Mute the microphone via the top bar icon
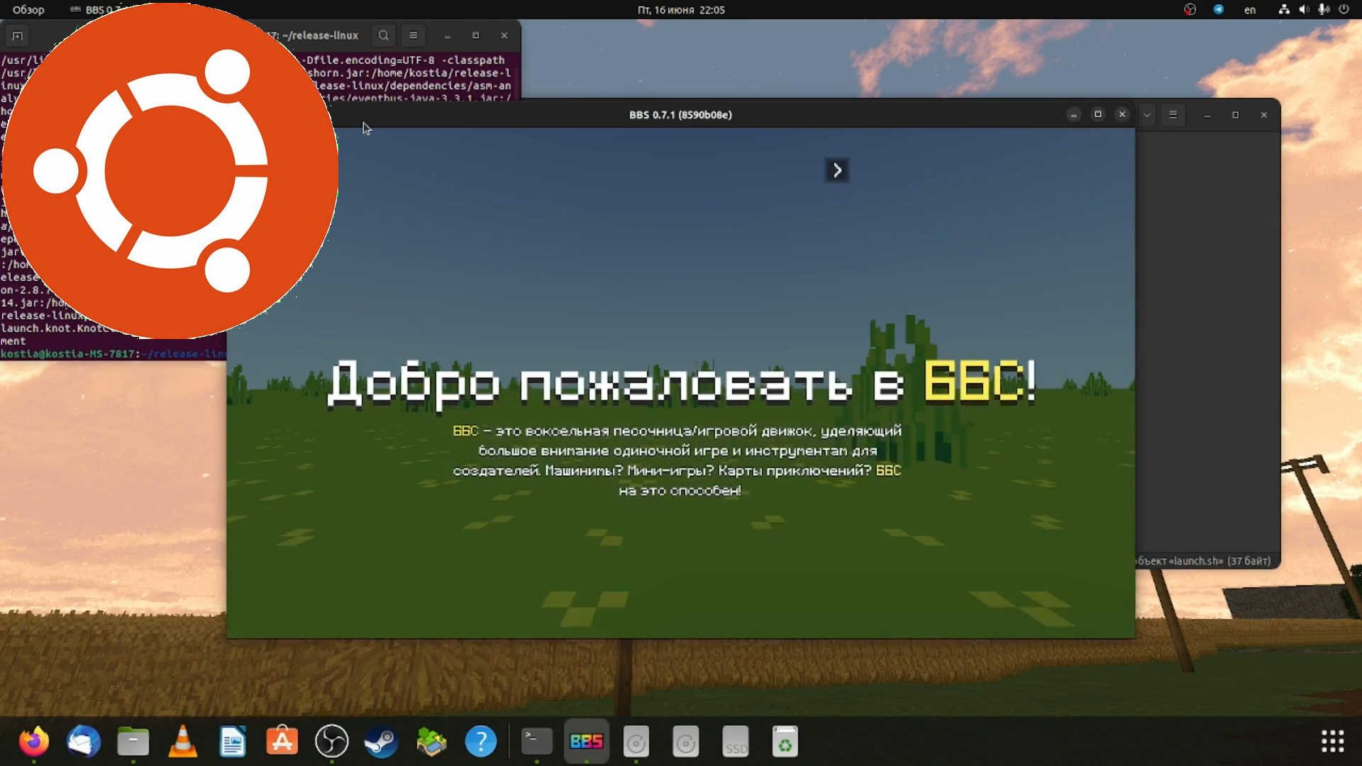This screenshot has width=1362, height=766. [x=1324, y=10]
